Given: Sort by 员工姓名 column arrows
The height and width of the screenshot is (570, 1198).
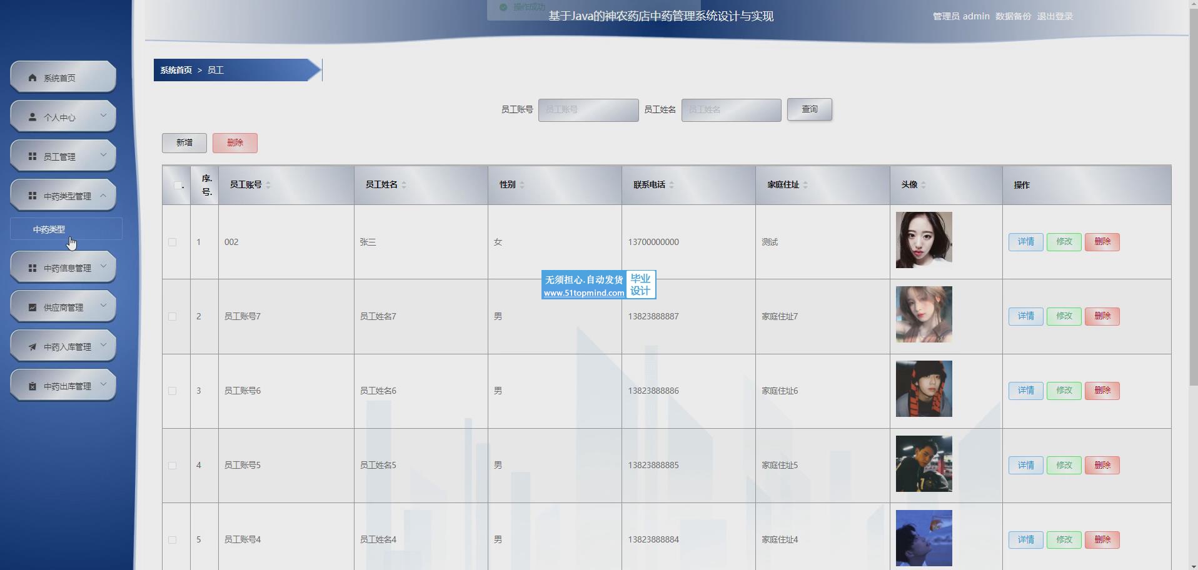Looking at the screenshot, I should [404, 185].
